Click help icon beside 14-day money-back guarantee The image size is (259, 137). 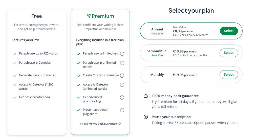[x=120, y=124]
